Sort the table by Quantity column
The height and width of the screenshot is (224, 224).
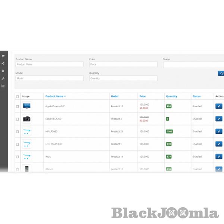pos(171,96)
